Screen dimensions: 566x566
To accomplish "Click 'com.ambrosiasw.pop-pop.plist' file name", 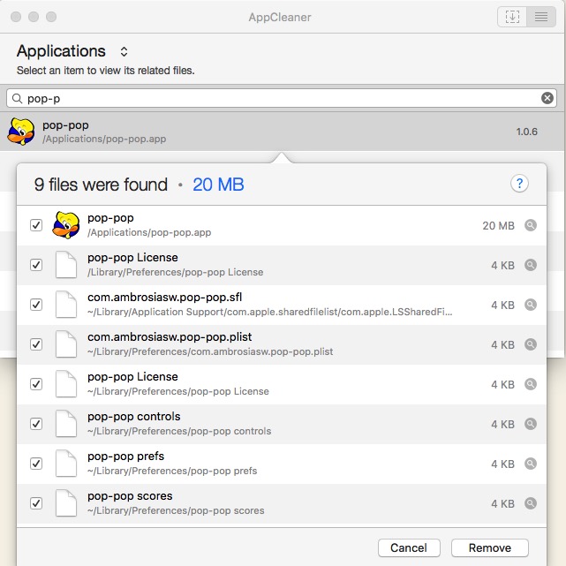I will (x=170, y=337).
